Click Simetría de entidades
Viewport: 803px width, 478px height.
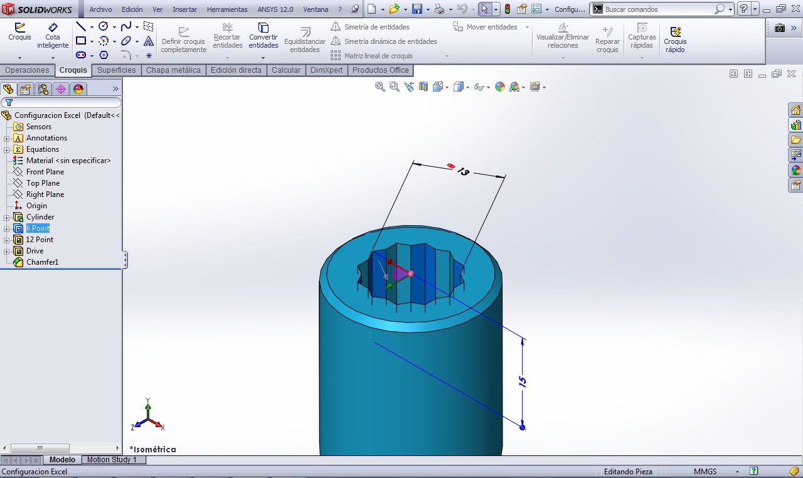pos(370,27)
